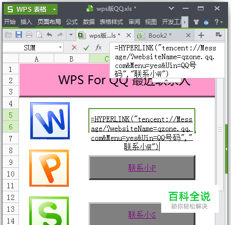The height and width of the screenshot is (225, 231).
Task: Select column C header
Action: click(100, 59)
